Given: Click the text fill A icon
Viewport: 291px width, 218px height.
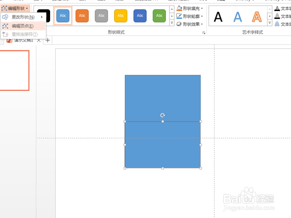Looking at the screenshot, I should [x=277, y=8].
